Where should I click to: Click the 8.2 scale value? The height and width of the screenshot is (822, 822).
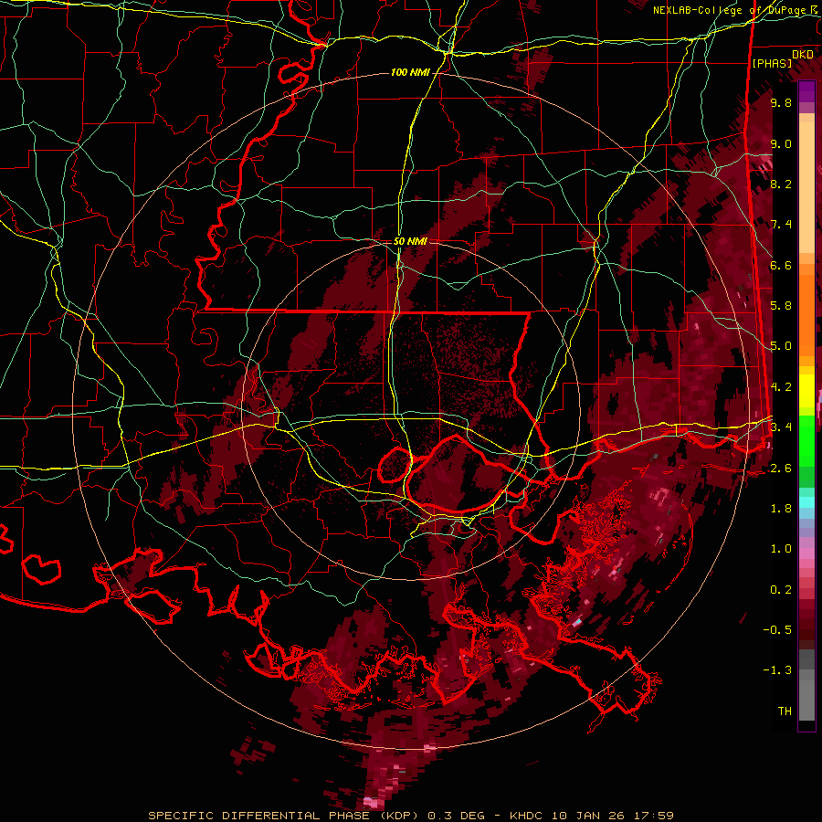(x=781, y=184)
